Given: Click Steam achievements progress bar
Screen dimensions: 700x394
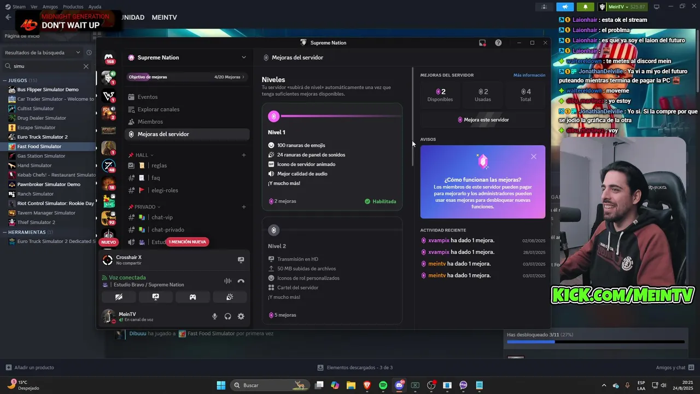Looking at the screenshot, I should [596, 342].
